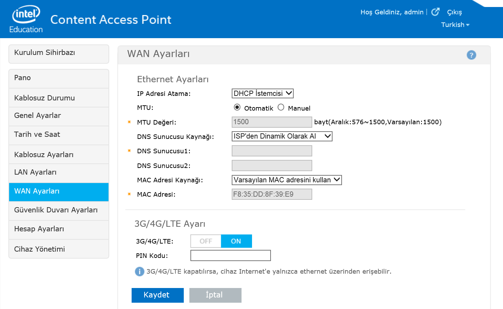Open the DNS Sunucusu Kaynağı dropdown
503x309 pixels.
282,136
